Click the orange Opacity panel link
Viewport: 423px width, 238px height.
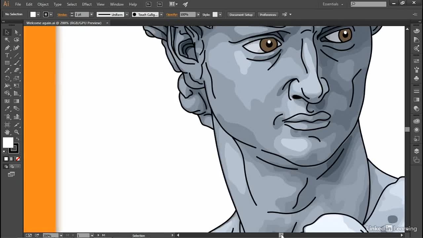[x=172, y=15]
